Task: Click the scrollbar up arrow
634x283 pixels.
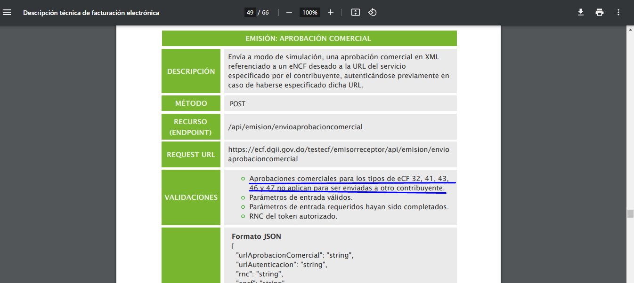Action: (x=630, y=30)
